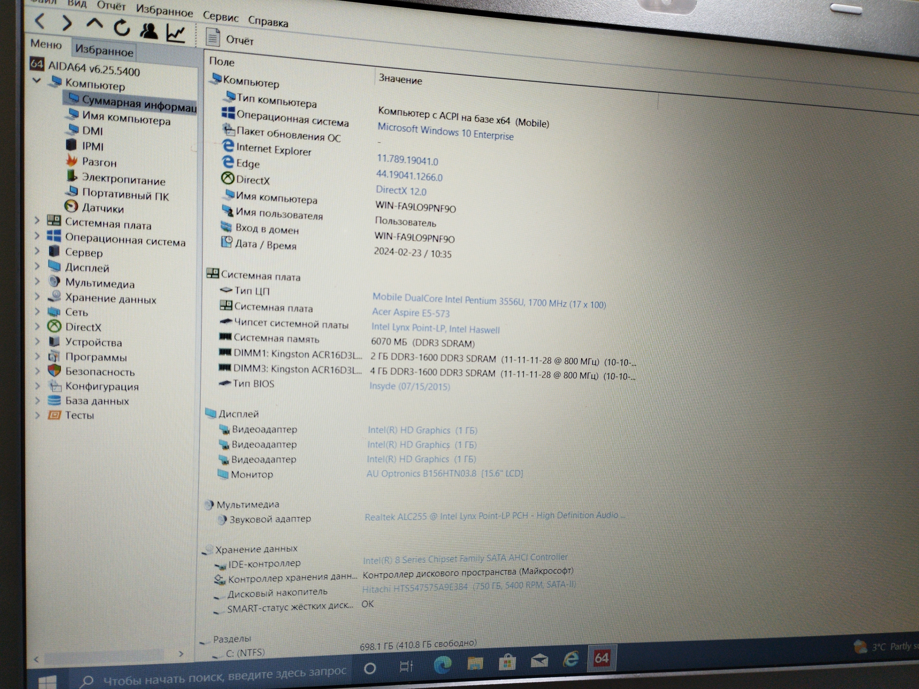
Task: Open the Датчики tree item
Action: tap(94, 208)
